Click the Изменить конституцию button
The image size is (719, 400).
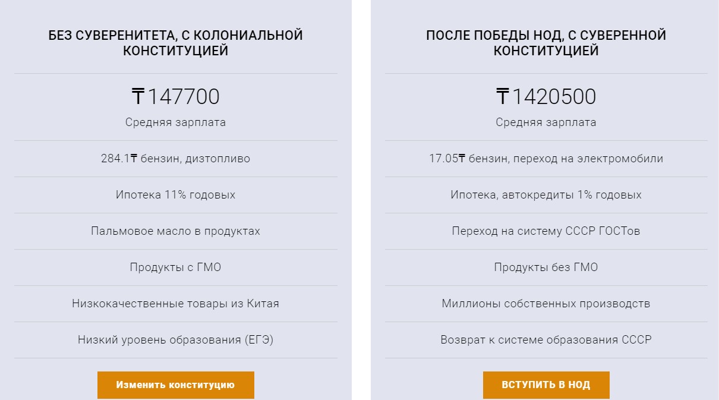click(x=176, y=385)
